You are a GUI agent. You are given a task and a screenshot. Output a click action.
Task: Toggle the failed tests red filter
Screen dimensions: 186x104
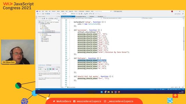54,69
